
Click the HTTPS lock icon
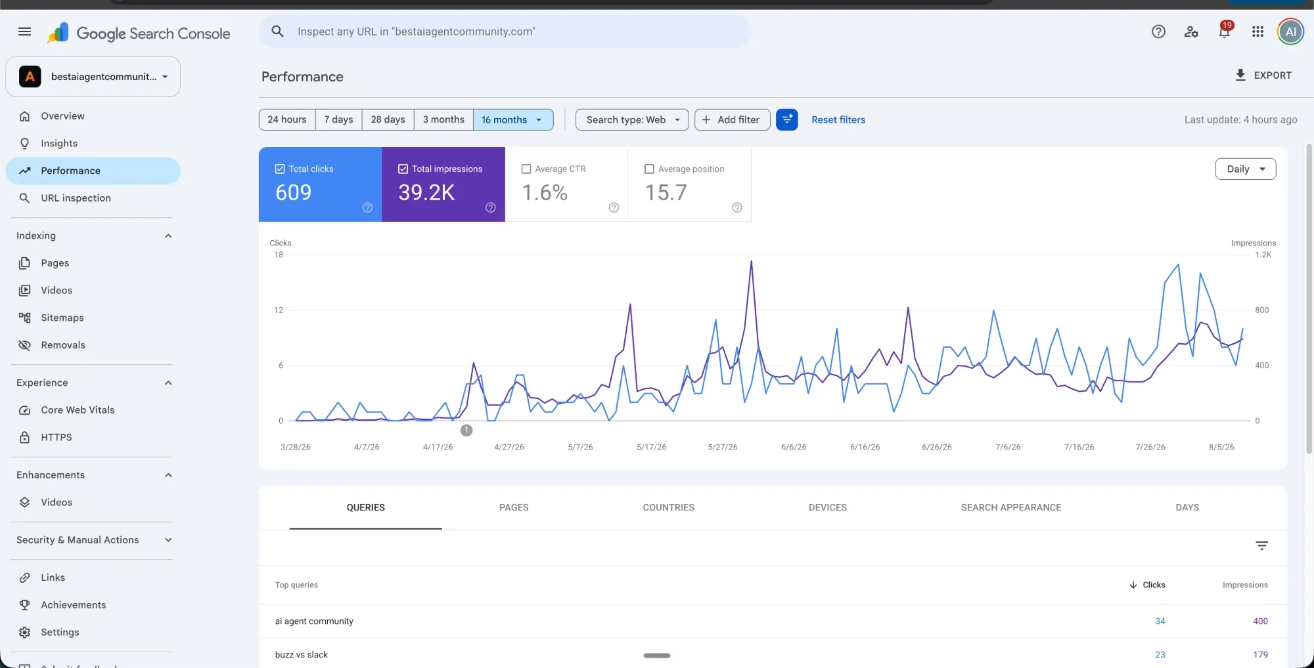[x=24, y=437]
